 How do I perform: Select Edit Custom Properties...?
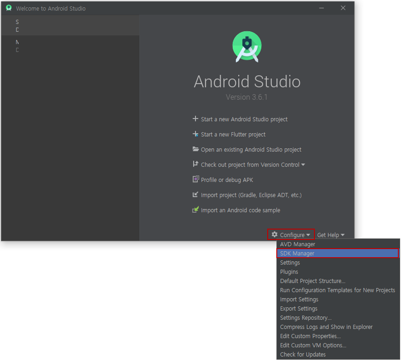tap(338, 337)
